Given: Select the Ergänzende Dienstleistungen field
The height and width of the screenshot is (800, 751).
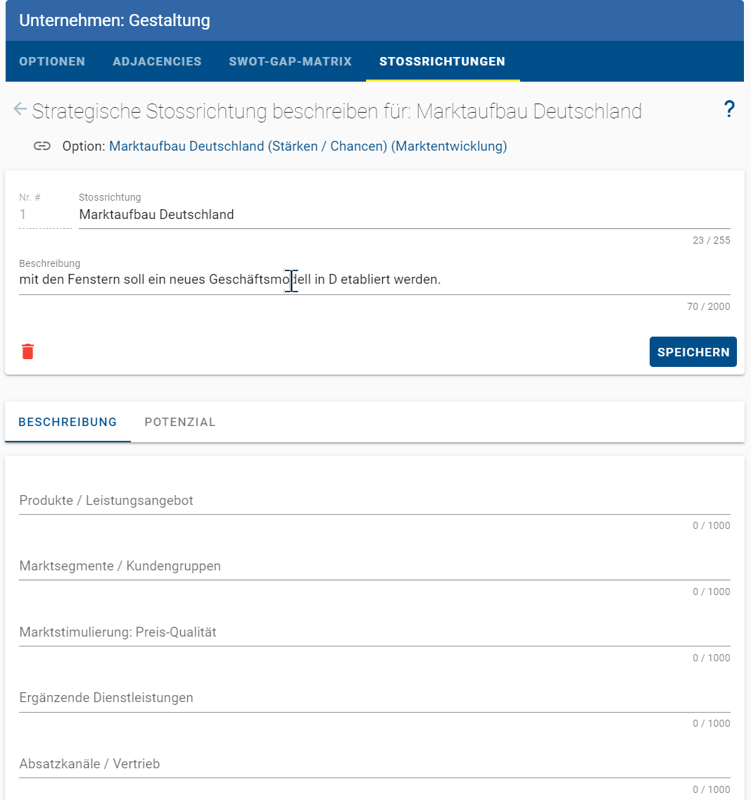Looking at the screenshot, I should (x=374, y=698).
